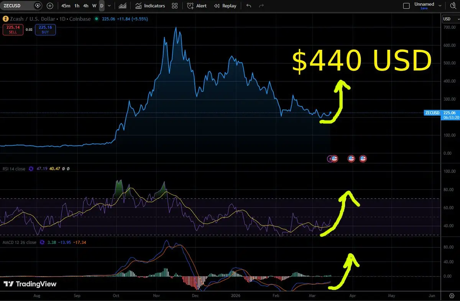This screenshot has height=301, width=460.
Task: Click the MACD 12 26 close legend label
Action: (20, 242)
